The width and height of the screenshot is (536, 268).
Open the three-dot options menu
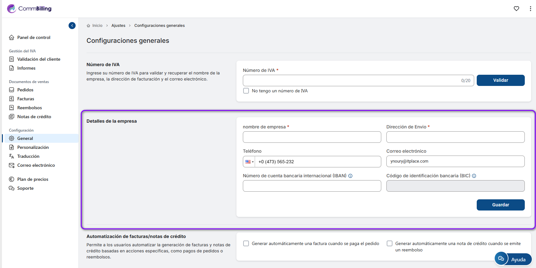tap(530, 9)
